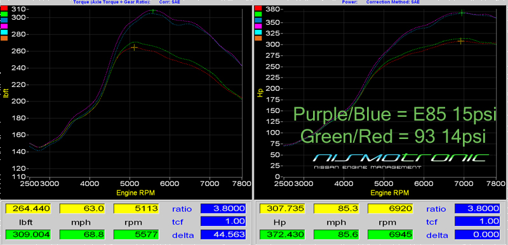This screenshot has width=508, height=245.
Task: Select the yellow cursor marker on power curve
Action: 461,41
